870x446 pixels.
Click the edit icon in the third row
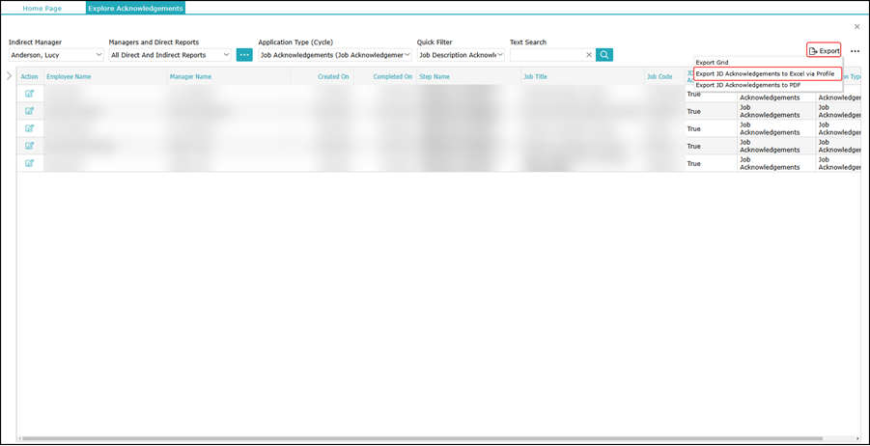(29, 128)
